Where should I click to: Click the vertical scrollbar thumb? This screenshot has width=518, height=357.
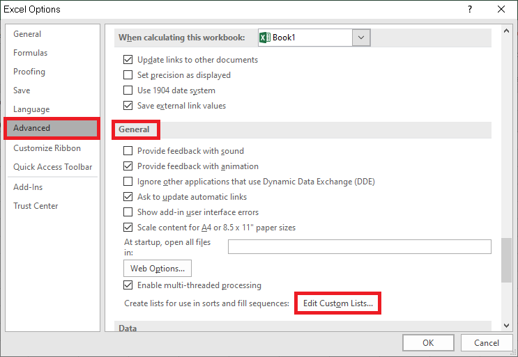point(506,260)
